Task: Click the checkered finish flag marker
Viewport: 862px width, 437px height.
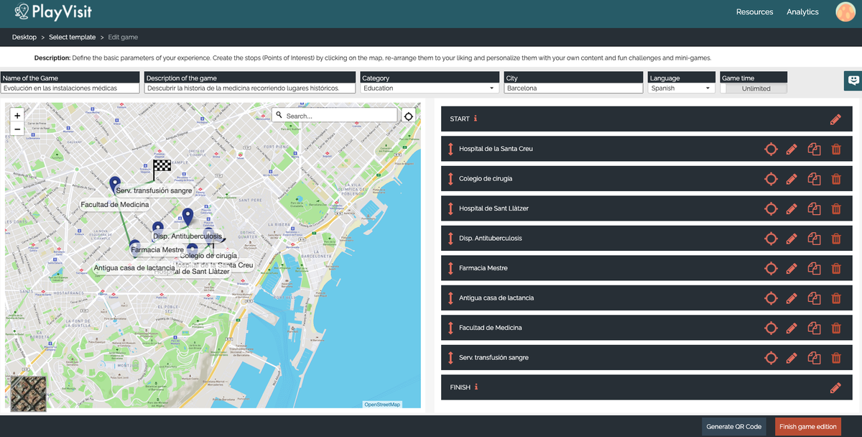Action: 162,170
